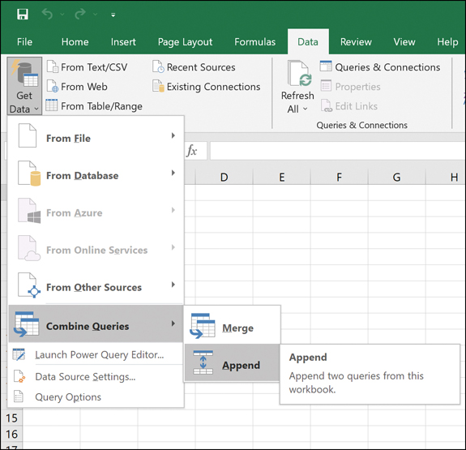The image size is (466, 450).
Task: Click into the formula bar field
Action: 338,151
